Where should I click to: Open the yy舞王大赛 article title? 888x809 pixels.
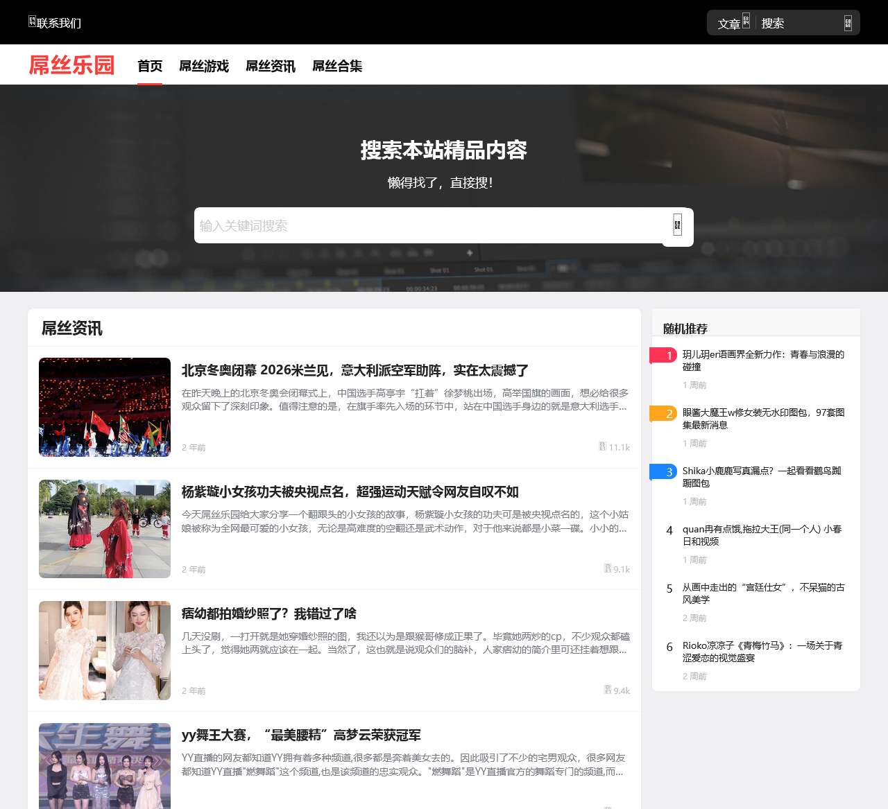[x=301, y=735]
